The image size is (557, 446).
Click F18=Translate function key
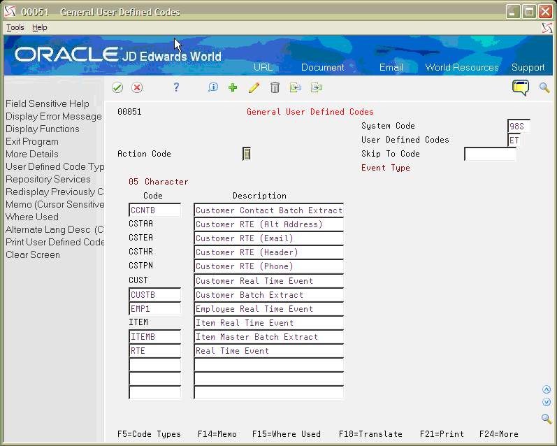point(370,434)
